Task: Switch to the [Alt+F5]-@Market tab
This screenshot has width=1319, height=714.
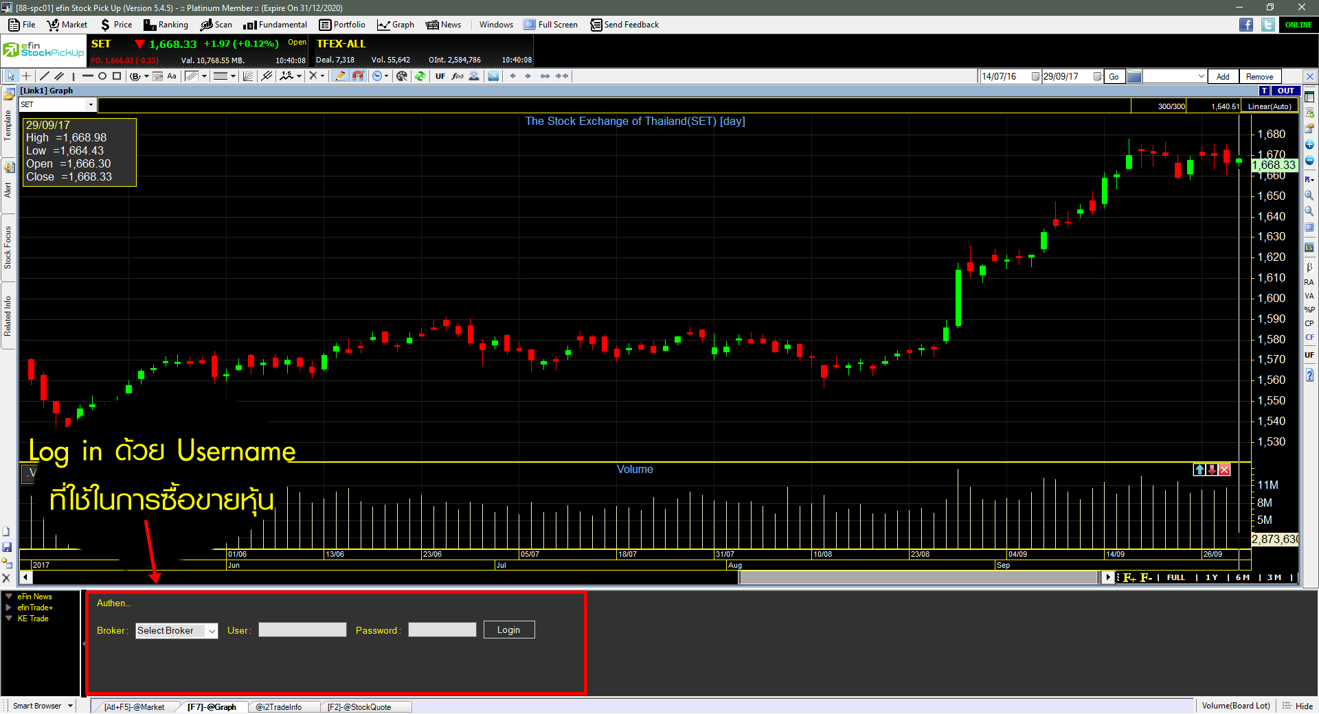Action: tap(135, 707)
